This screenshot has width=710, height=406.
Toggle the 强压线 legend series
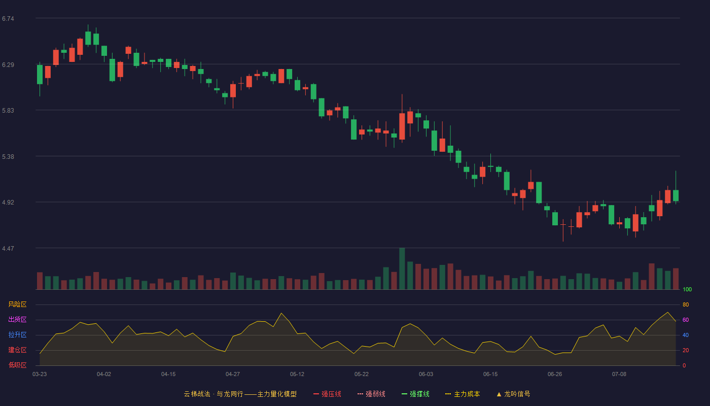(327, 394)
